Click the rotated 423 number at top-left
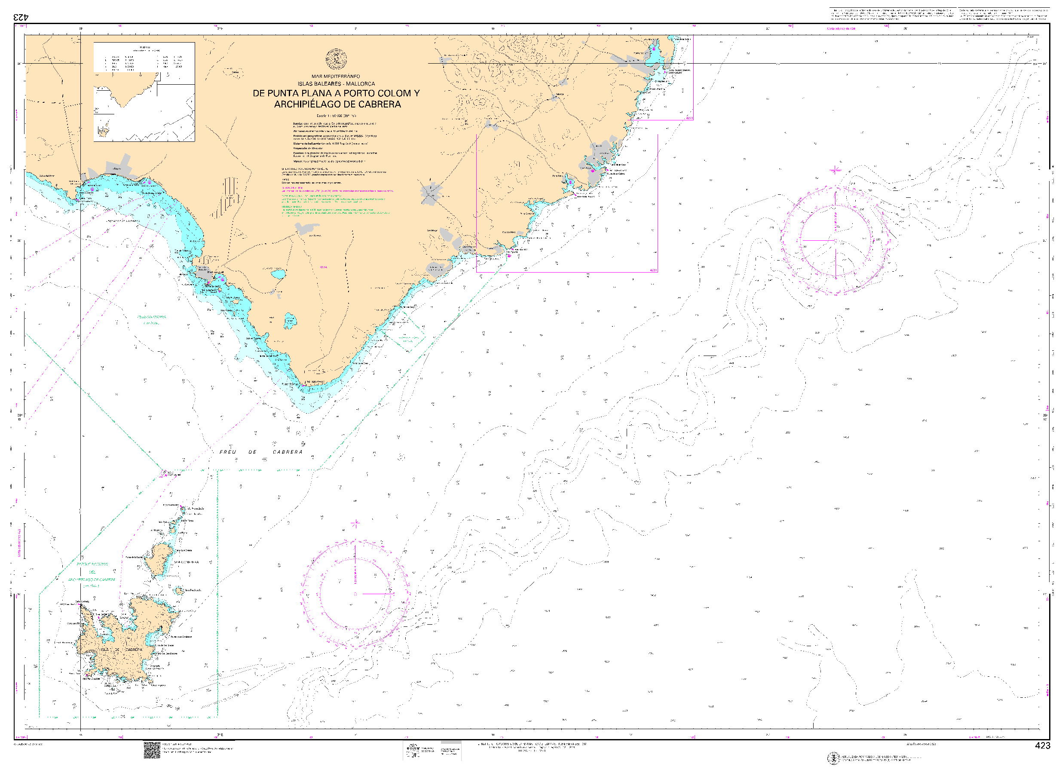Image resolution: width=1056 pixels, height=767 pixels. pyautogui.click(x=21, y=17)
